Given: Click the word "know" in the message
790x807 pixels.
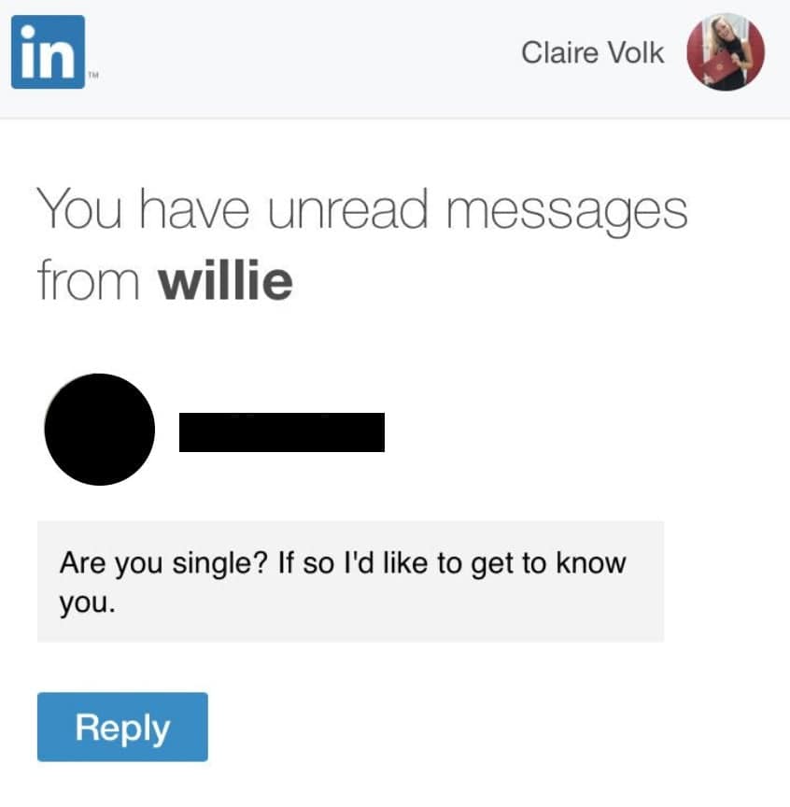Looking at the screenshot, I should [x=591, y=562].
